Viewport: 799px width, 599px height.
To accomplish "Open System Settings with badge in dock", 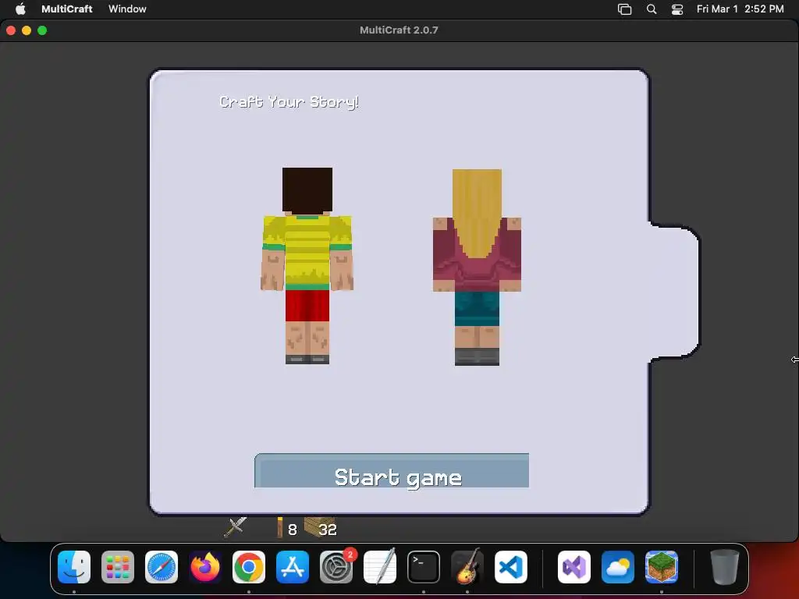I will point(336,567).
